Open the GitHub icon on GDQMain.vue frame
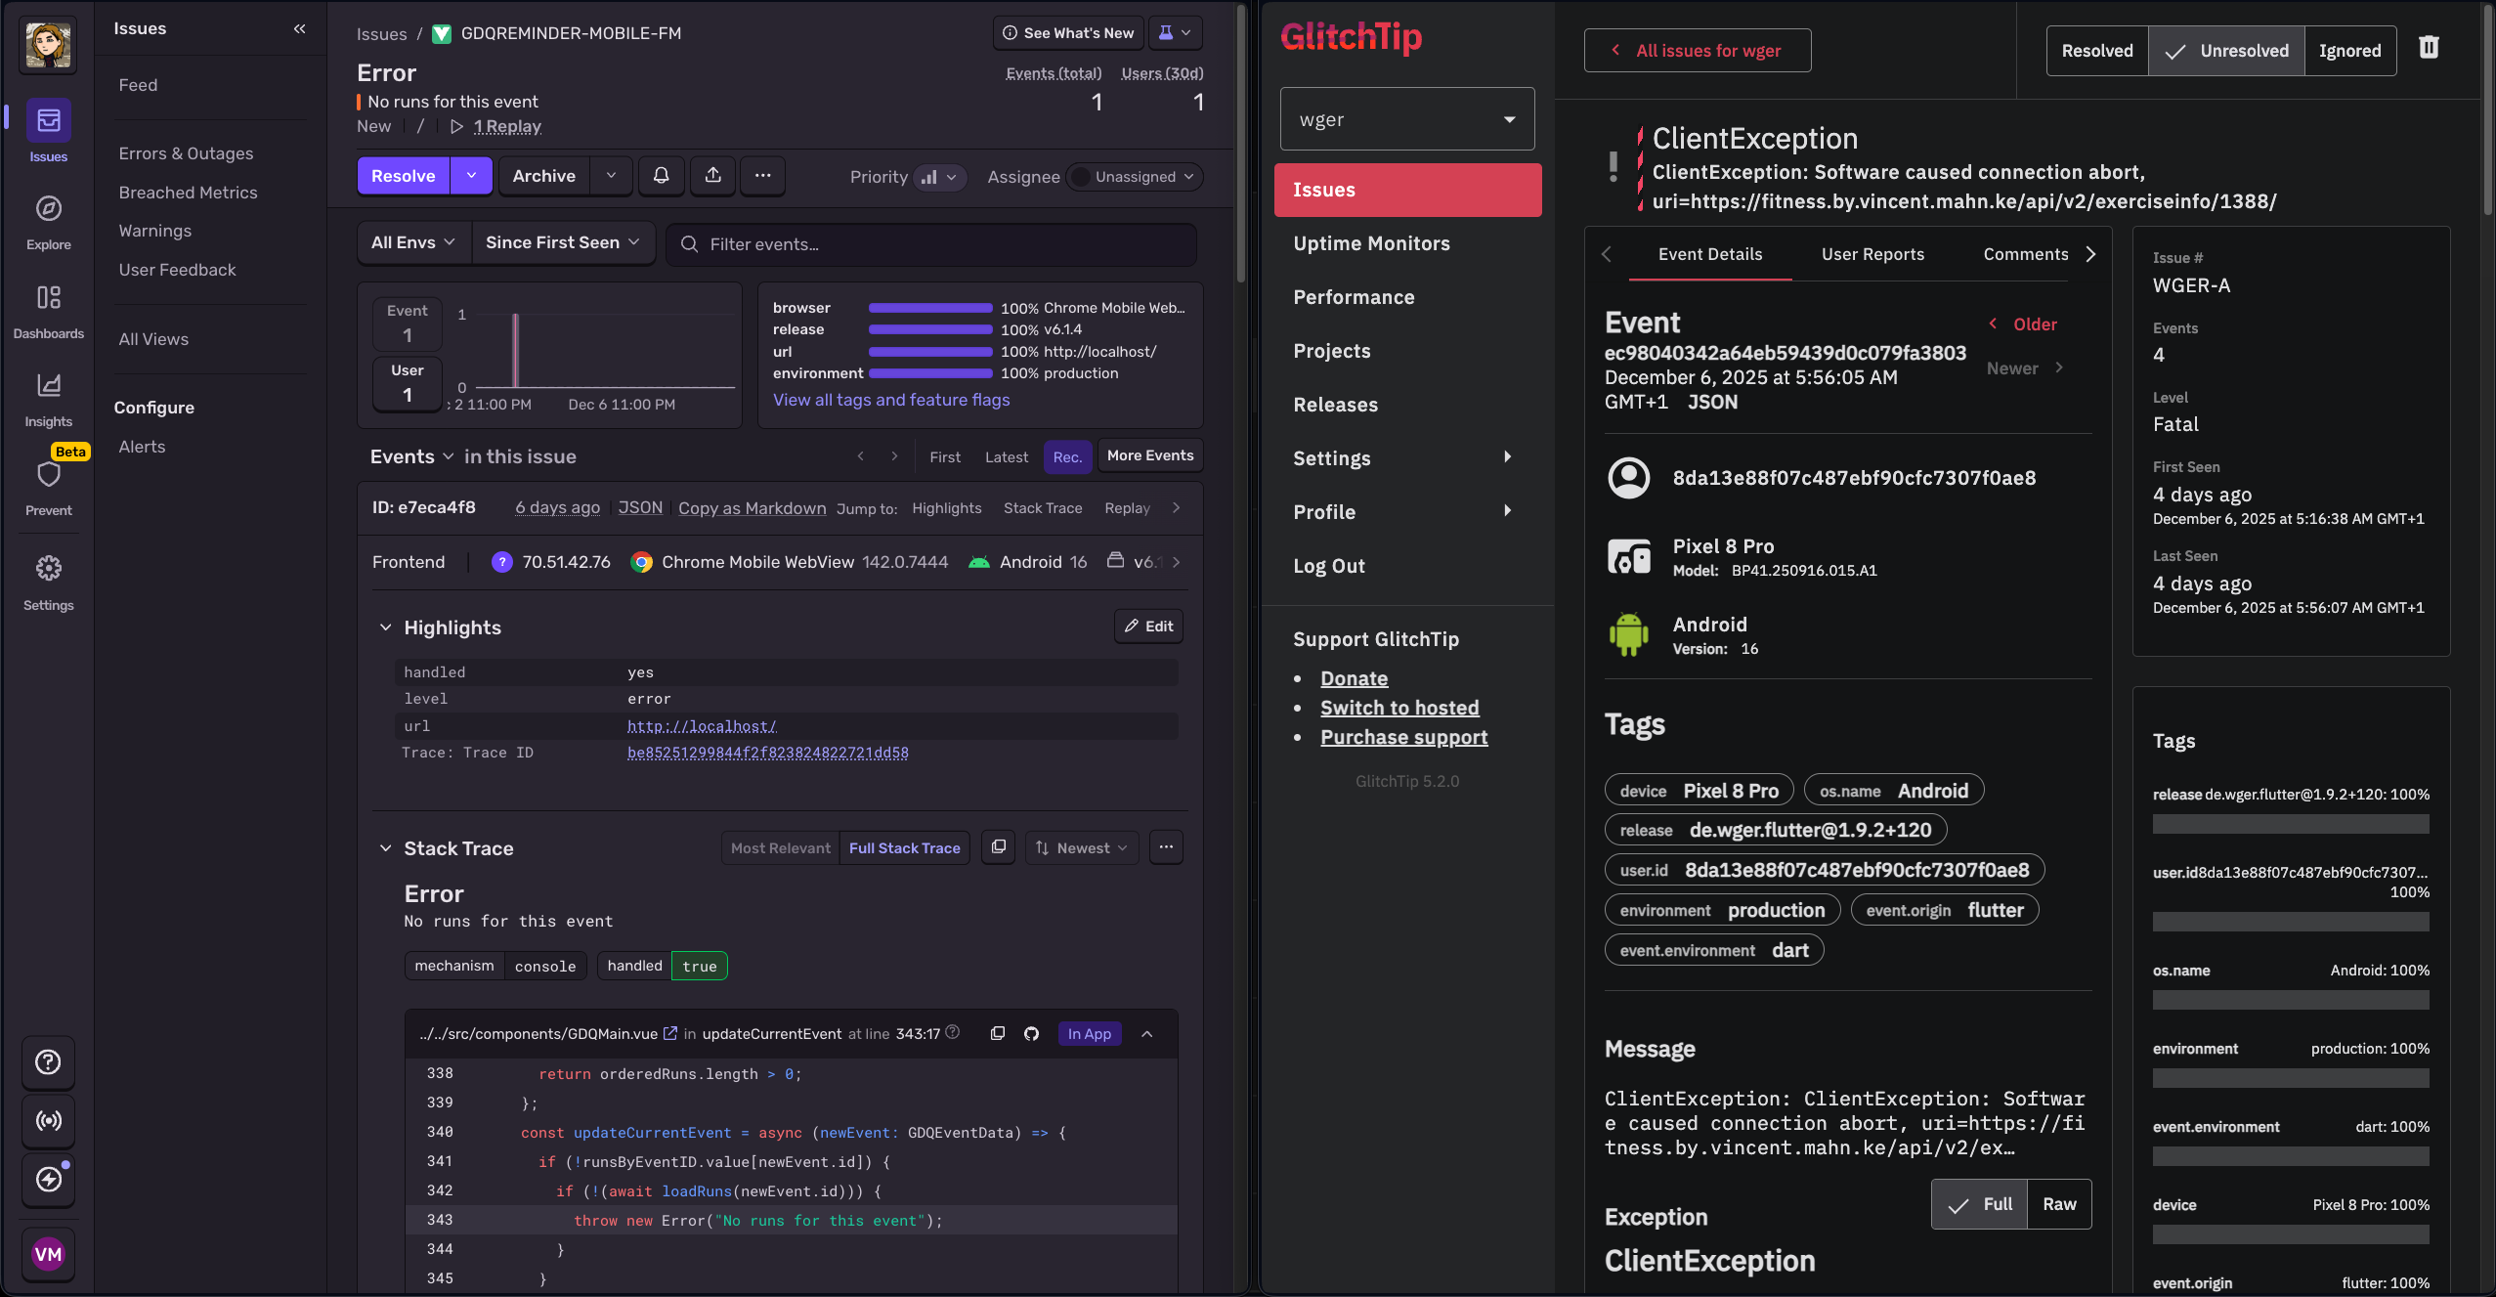 1031,1034
